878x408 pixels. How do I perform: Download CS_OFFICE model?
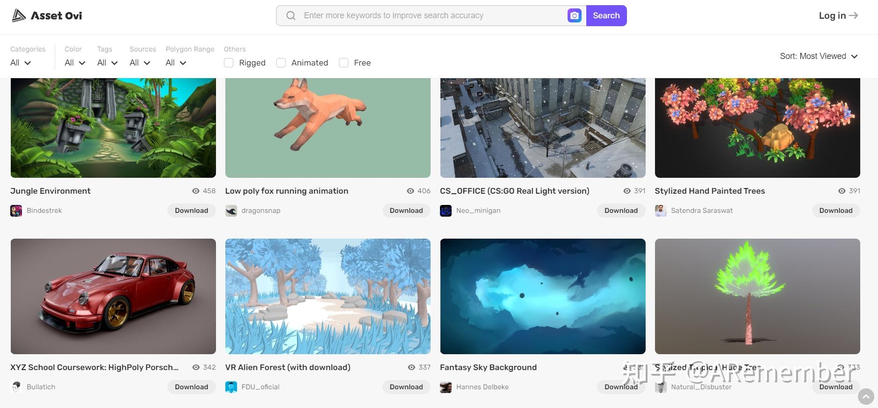pyautogui.click(x=621, y=211)
